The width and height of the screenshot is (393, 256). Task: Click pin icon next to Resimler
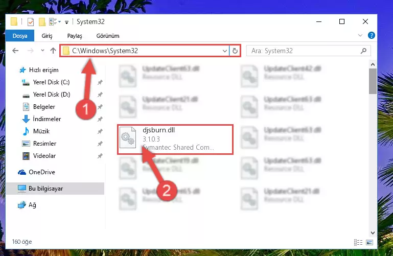point(100,144)
